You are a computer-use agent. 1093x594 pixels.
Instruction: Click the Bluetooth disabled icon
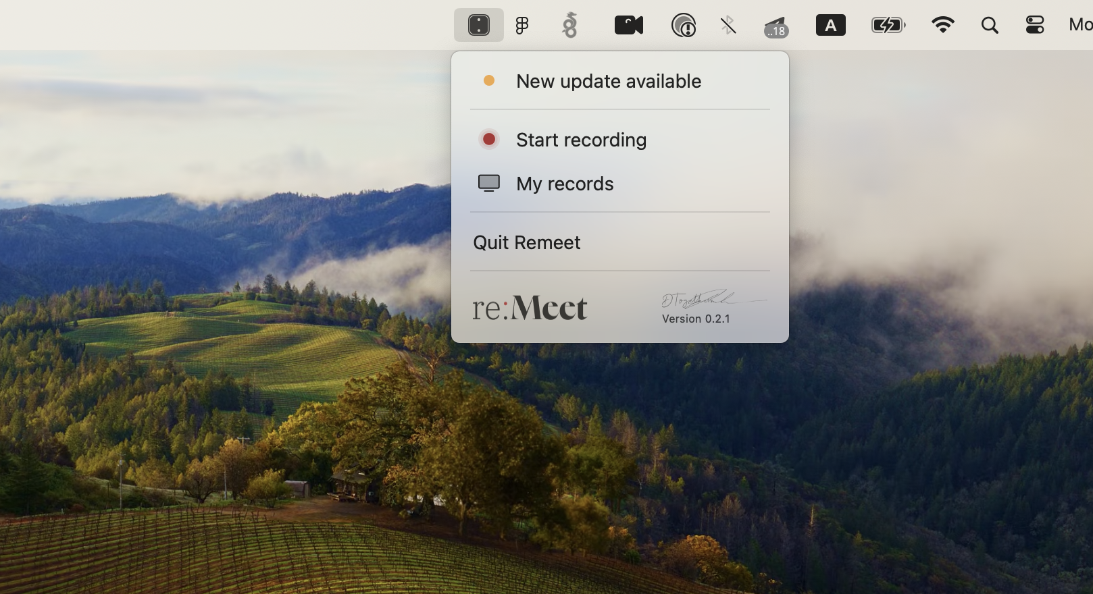tap(728, 26)
